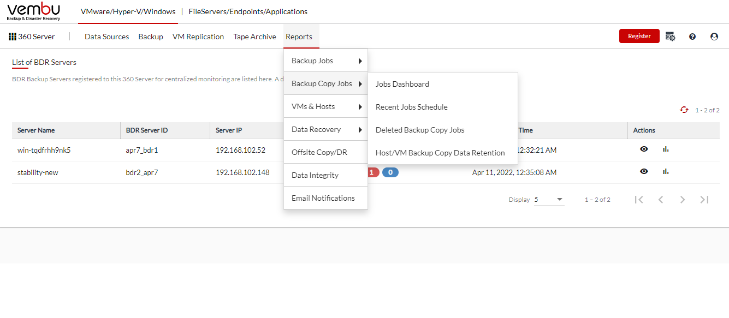Click the server settings icon beside Register
The image size is (729, 318).
[671, 37]
